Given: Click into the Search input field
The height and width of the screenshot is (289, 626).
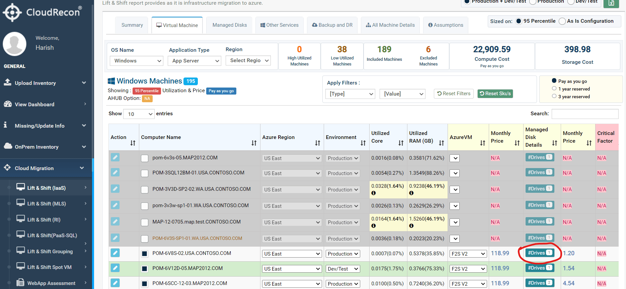Looking at the screenshot, I should coord(585,114).
